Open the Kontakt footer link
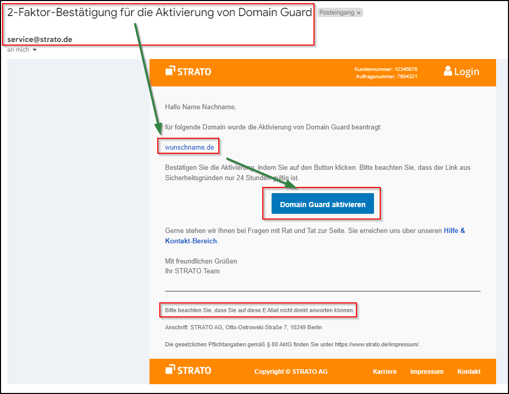Image resolution: width=509 pixels, height=394 pixels. [469, 371]
